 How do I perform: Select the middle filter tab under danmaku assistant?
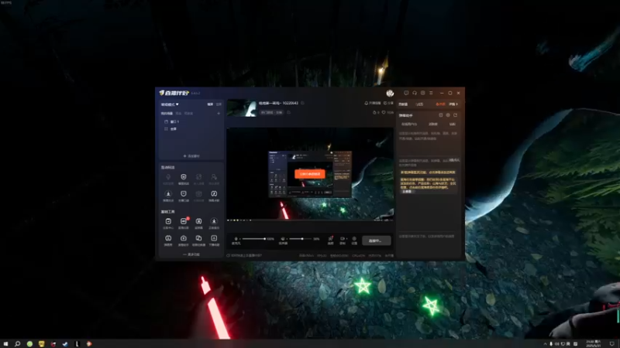tap(433, 125)
